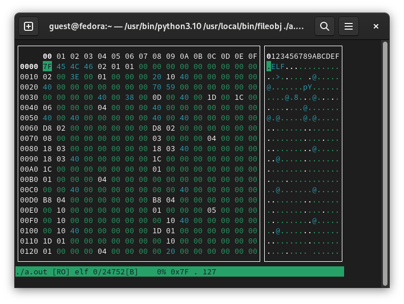Click the 0123456789ABCDEF ASCII header
This screenshot has height=304, width=404.
point(303,56)
